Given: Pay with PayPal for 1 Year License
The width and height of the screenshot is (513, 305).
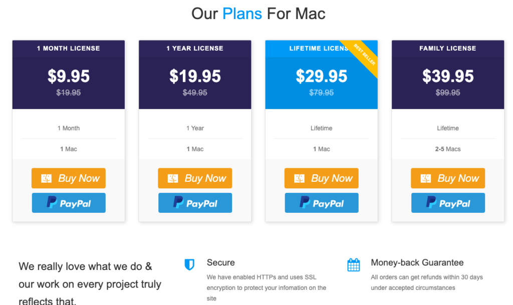Looking at the screenshot, I should coord(195,203).
